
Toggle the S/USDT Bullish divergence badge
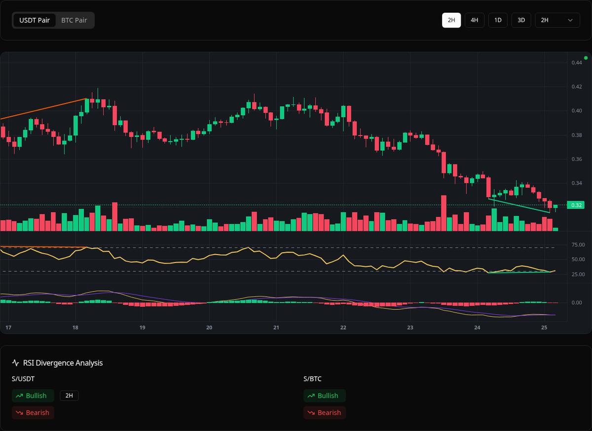33,396
